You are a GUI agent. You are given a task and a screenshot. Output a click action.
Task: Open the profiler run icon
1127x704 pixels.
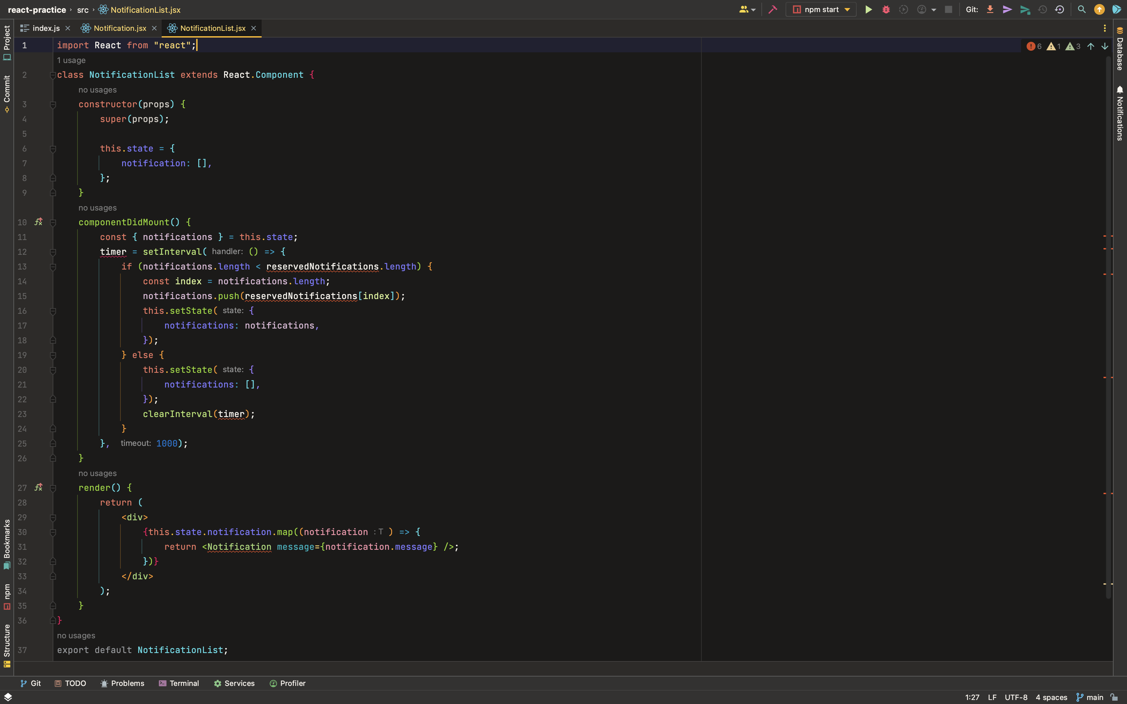click(x=921, y=9)
